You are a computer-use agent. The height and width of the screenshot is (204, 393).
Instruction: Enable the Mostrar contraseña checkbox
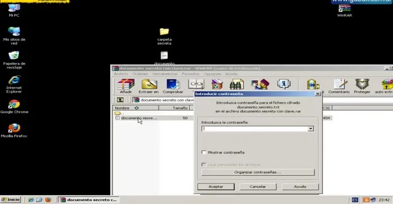pos(204,152)
